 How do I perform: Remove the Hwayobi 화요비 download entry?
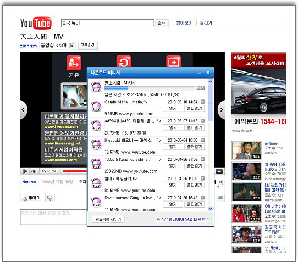[x=202, y=140]
